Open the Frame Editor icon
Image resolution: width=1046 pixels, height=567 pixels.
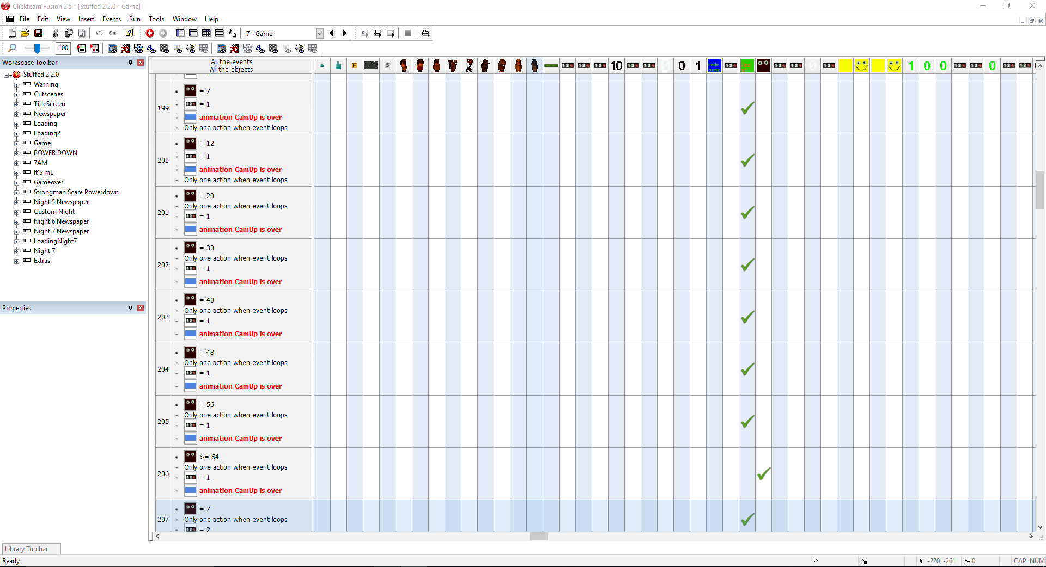coord(193,33)
